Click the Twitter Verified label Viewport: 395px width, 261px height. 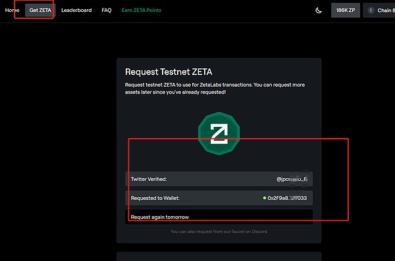pos(149,179)
